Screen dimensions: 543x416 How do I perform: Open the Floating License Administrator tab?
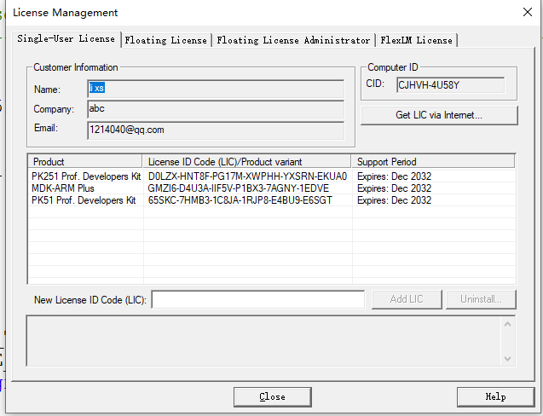click(x=293, y=40)
